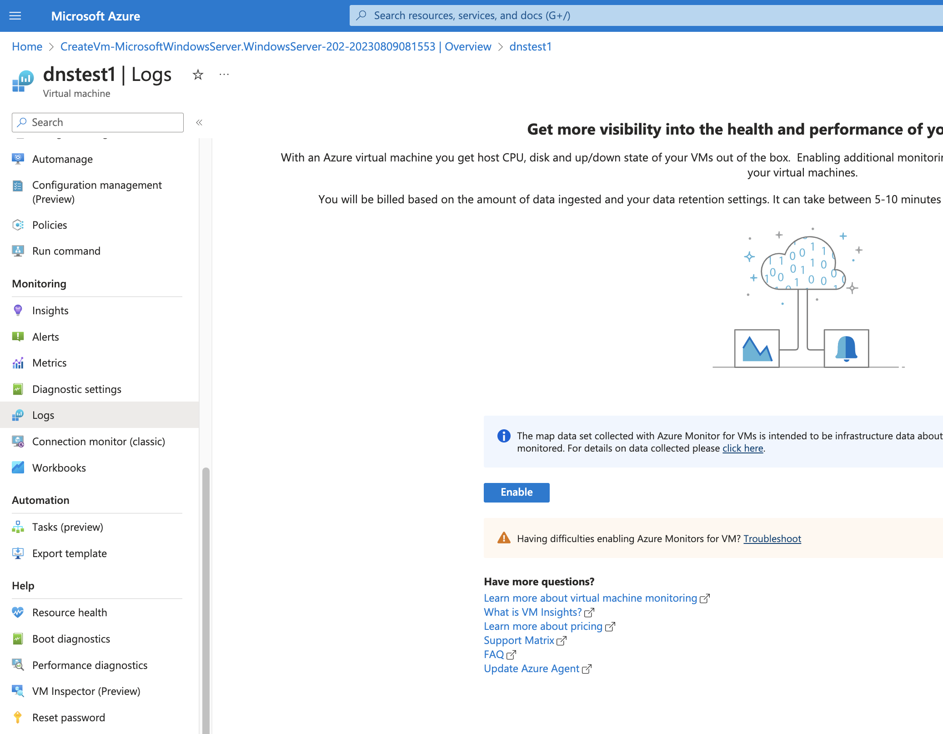Click the Alerts icon in Monitoring
Screen dimensions: 943x734
[x=18, y=337]
